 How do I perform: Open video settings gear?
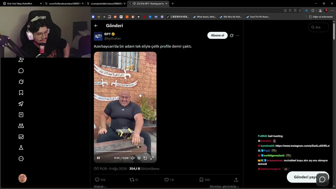pos(139,158)
